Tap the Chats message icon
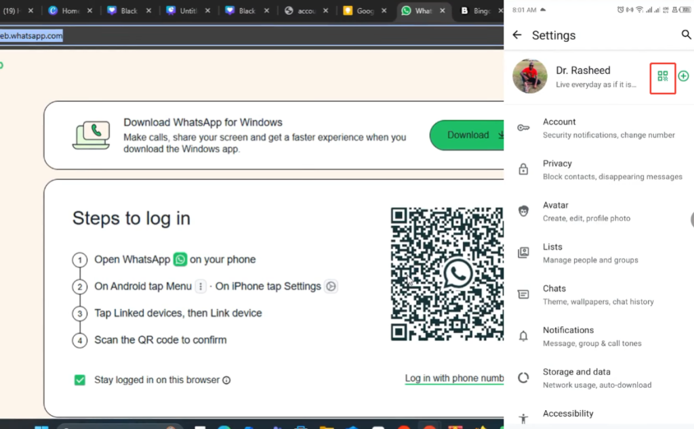Image resolution: width=694 pixels, height=429 pixels. coord(523,294)
